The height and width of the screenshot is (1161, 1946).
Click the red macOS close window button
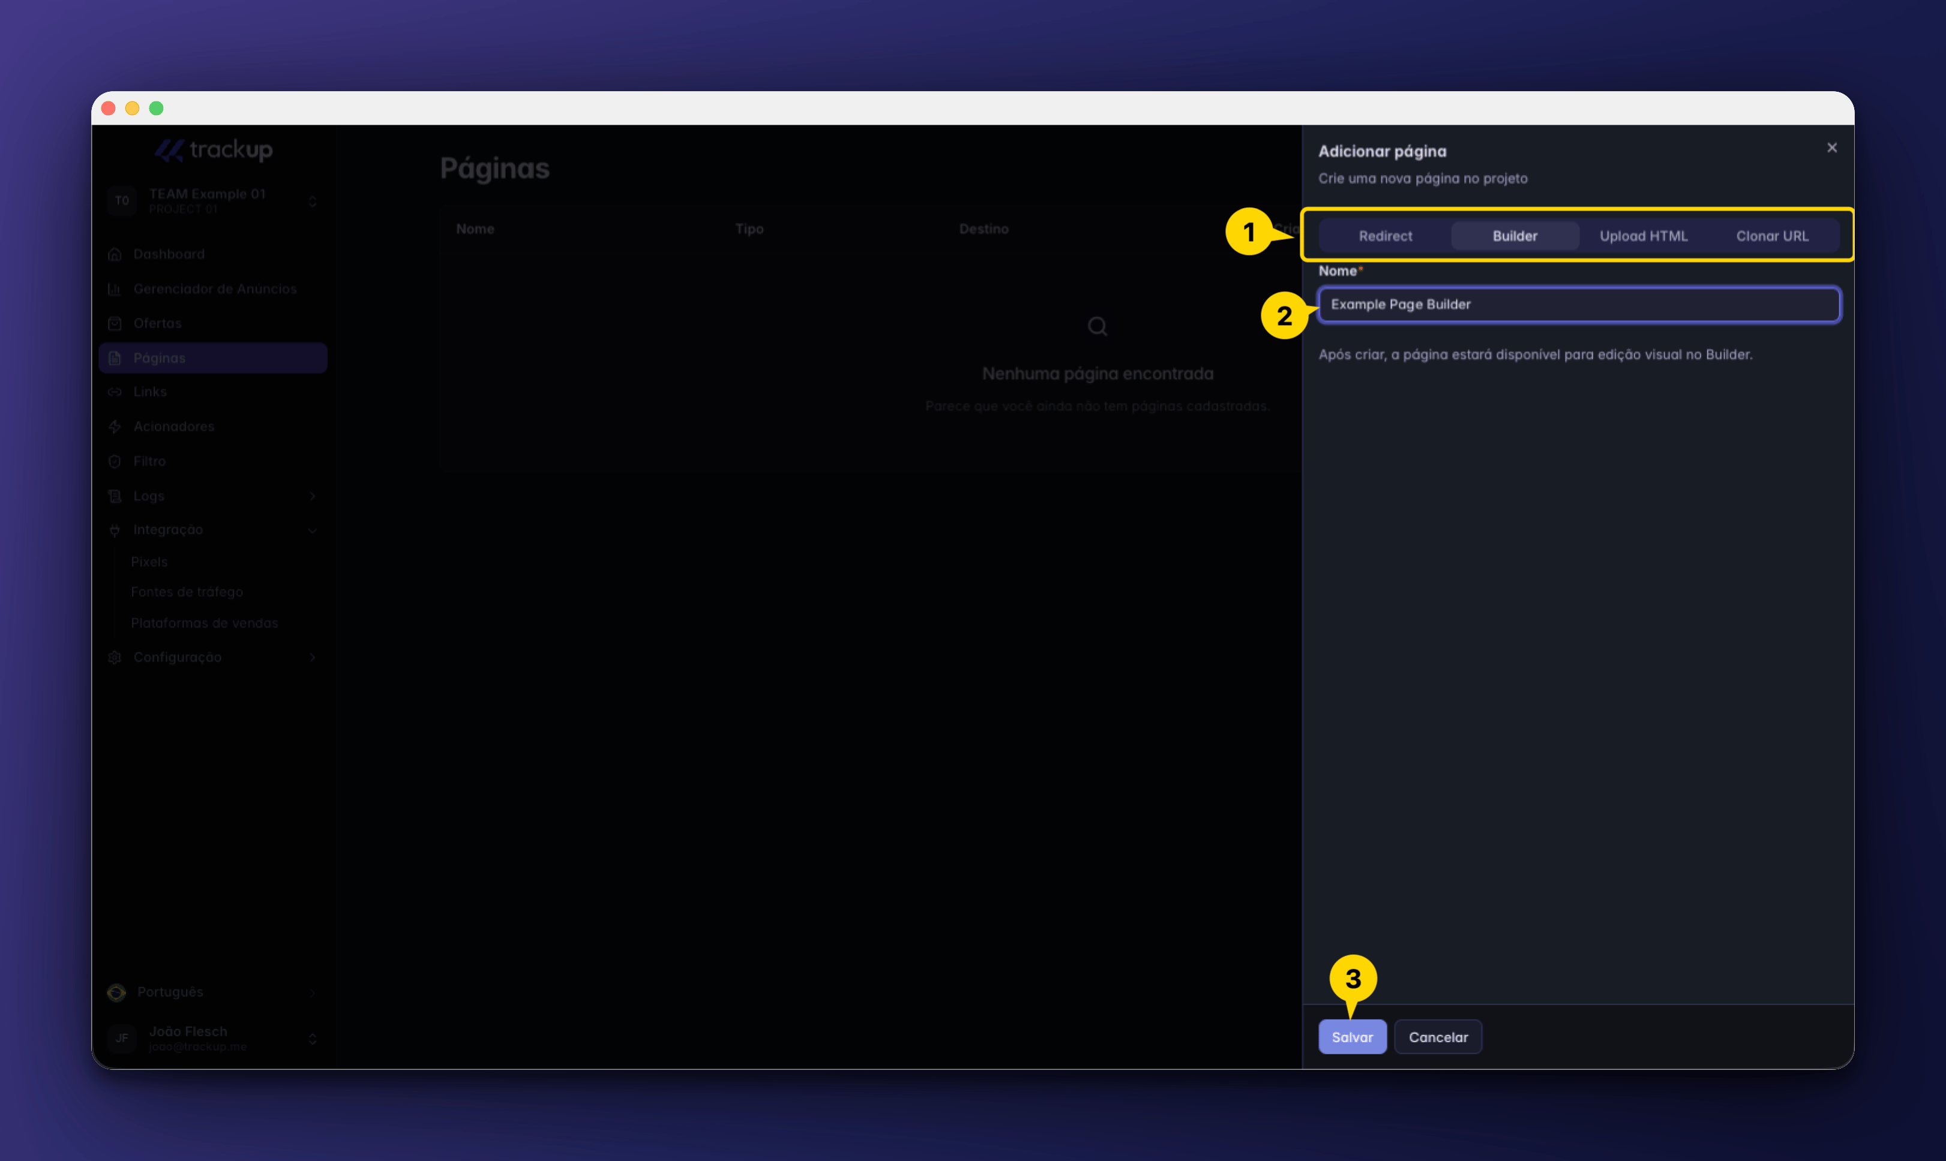click(109, 108)
